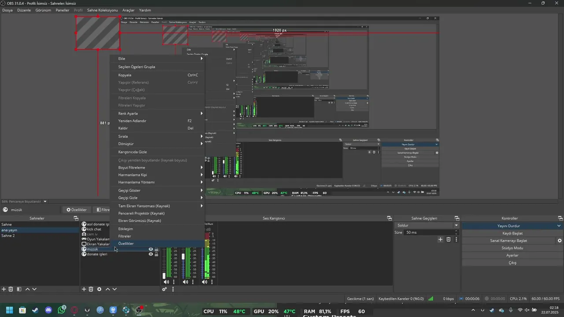Select Yeniden Adlandır from the context menu
The width and height of the screenshot is (564, 317).
tap(157, 121)
